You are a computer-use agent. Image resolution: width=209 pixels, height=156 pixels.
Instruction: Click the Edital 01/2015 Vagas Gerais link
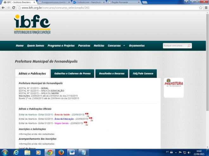coord(51,123)
